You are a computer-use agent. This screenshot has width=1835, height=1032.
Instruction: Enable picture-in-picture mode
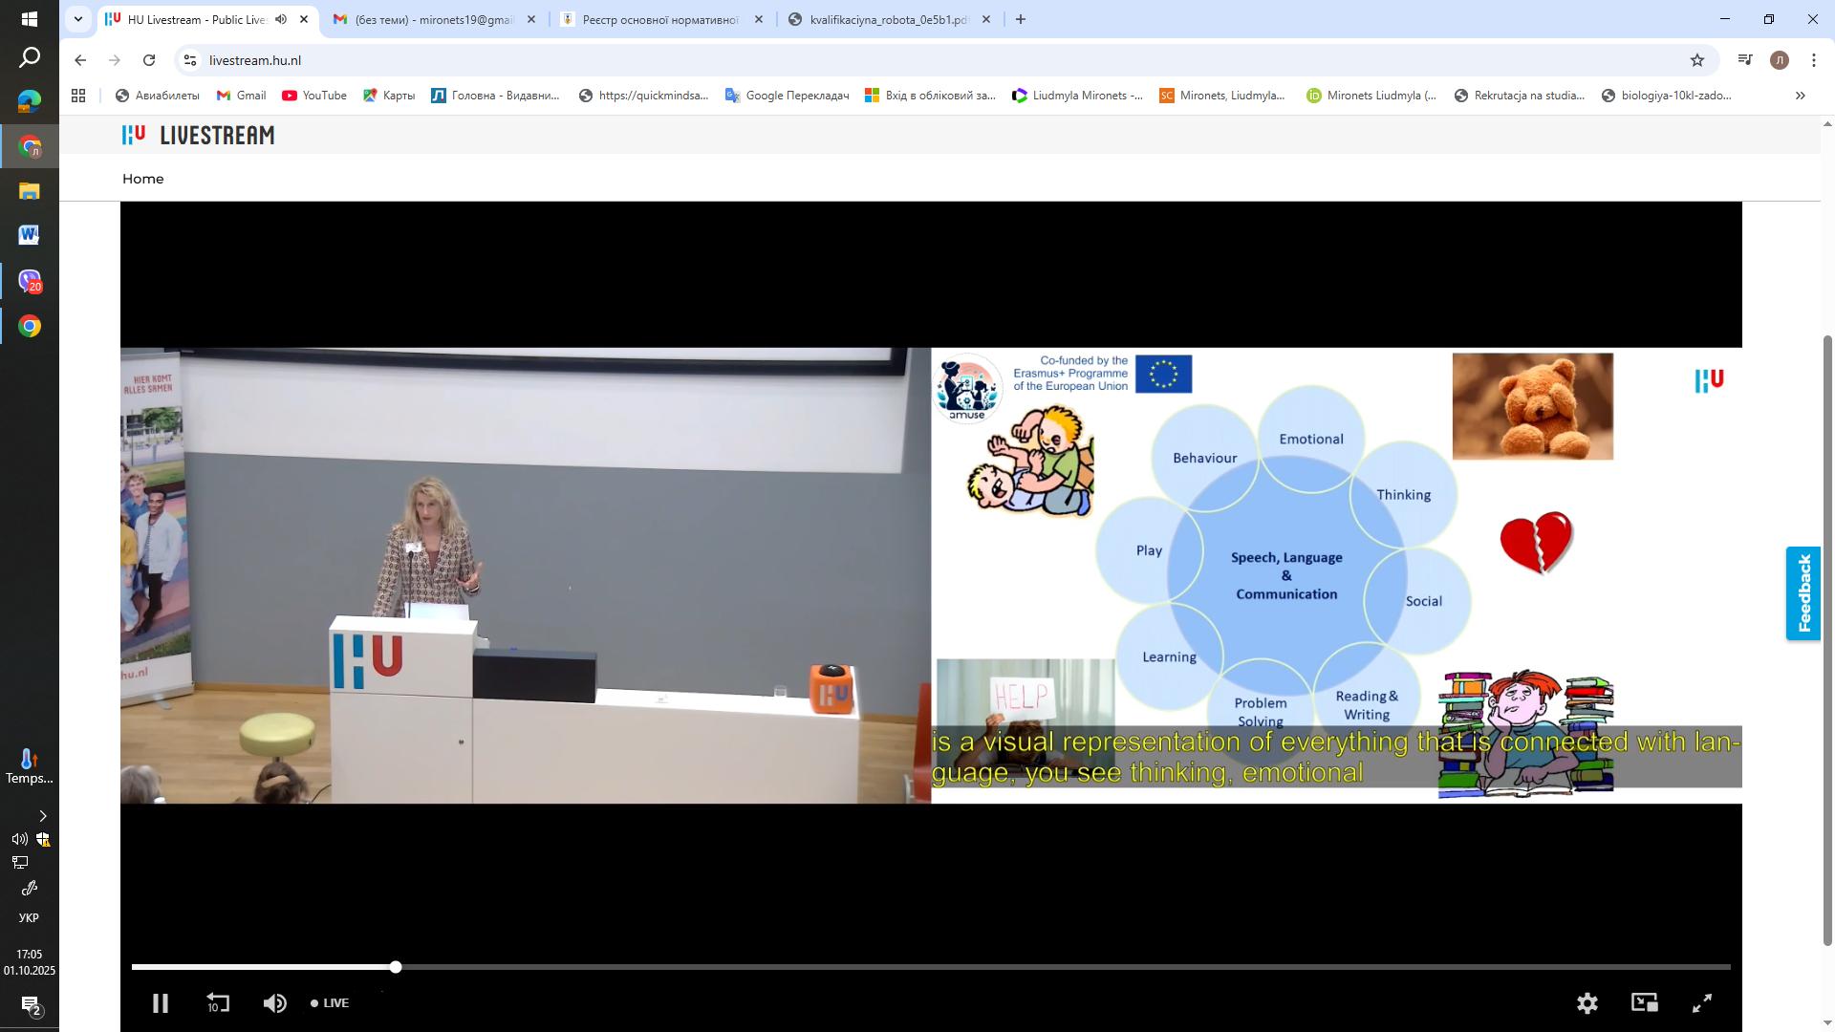[1644, 1002]
